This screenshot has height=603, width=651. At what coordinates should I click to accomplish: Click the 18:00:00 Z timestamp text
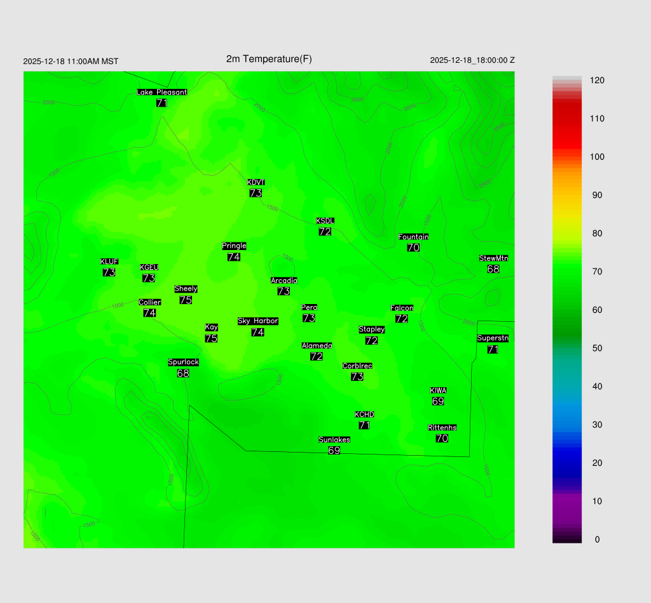pos(472,60)
